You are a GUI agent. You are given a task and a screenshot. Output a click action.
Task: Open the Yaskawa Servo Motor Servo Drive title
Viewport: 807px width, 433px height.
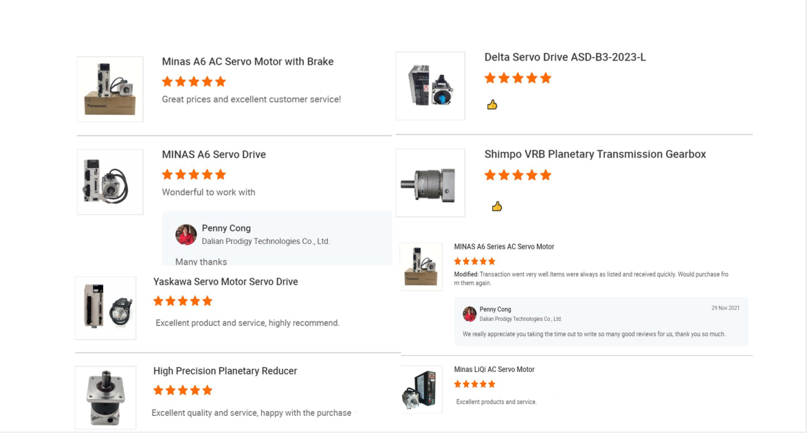[x=225, y=282]
